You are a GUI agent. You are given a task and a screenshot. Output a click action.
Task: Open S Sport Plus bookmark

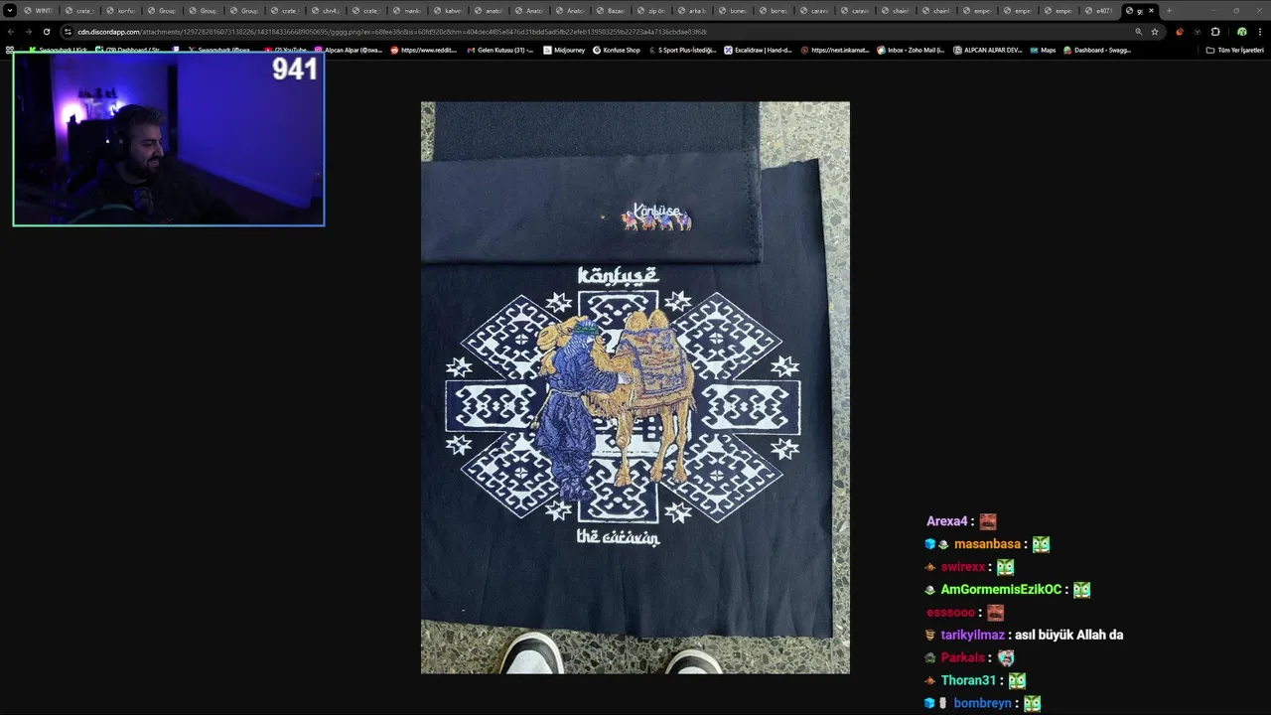coord(682,50)
